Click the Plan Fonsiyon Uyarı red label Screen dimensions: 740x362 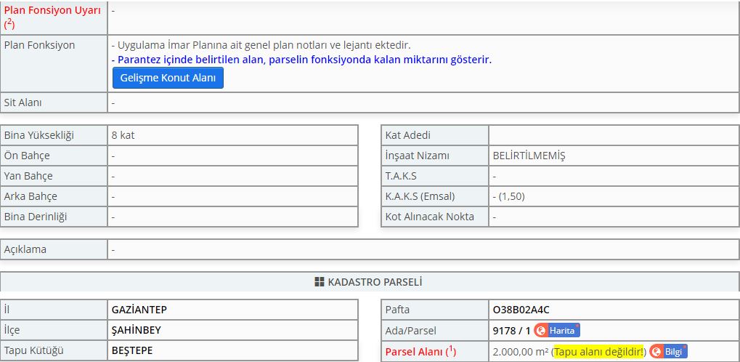point(52,10)
